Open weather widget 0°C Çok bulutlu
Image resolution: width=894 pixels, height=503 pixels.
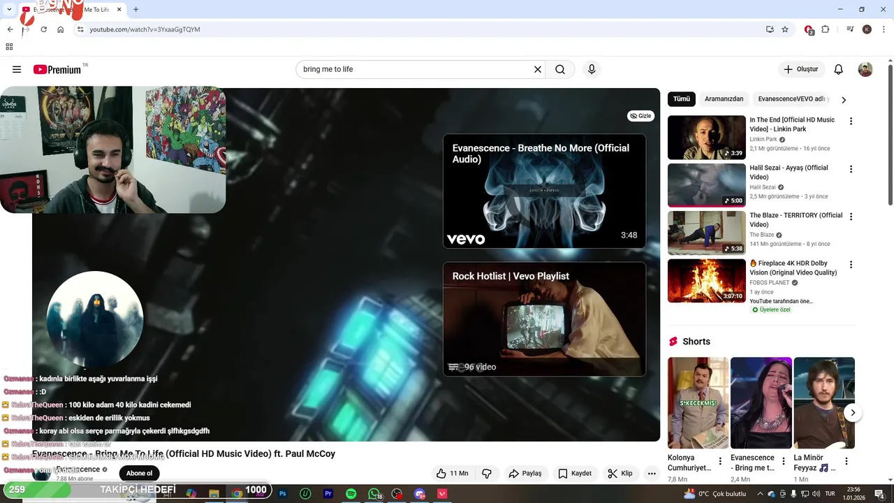coord(715,494)
